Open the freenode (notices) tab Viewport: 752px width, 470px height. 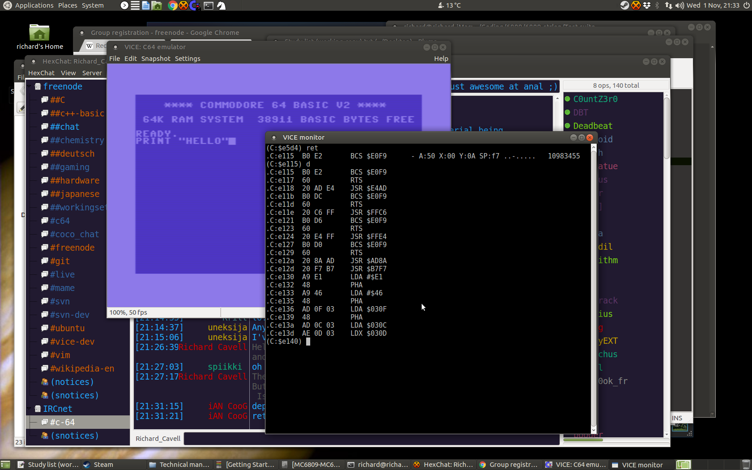pyautogui.click(x=72, y=382)
